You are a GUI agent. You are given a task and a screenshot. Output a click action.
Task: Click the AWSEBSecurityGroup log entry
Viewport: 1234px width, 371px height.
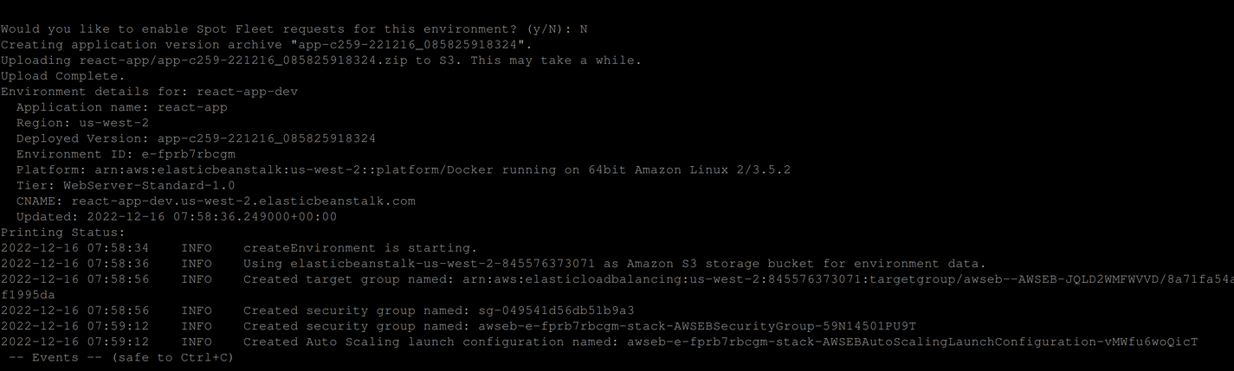coord(579,326)
